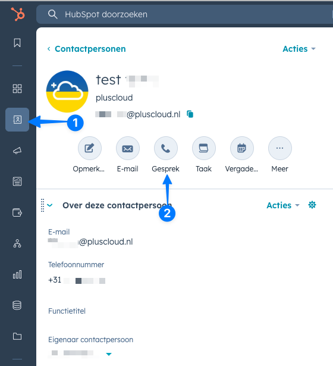This screenshot has height=366, width=333.
Task: Open the commerce wallet icon in sidebar
Action: tap(17, 212)
